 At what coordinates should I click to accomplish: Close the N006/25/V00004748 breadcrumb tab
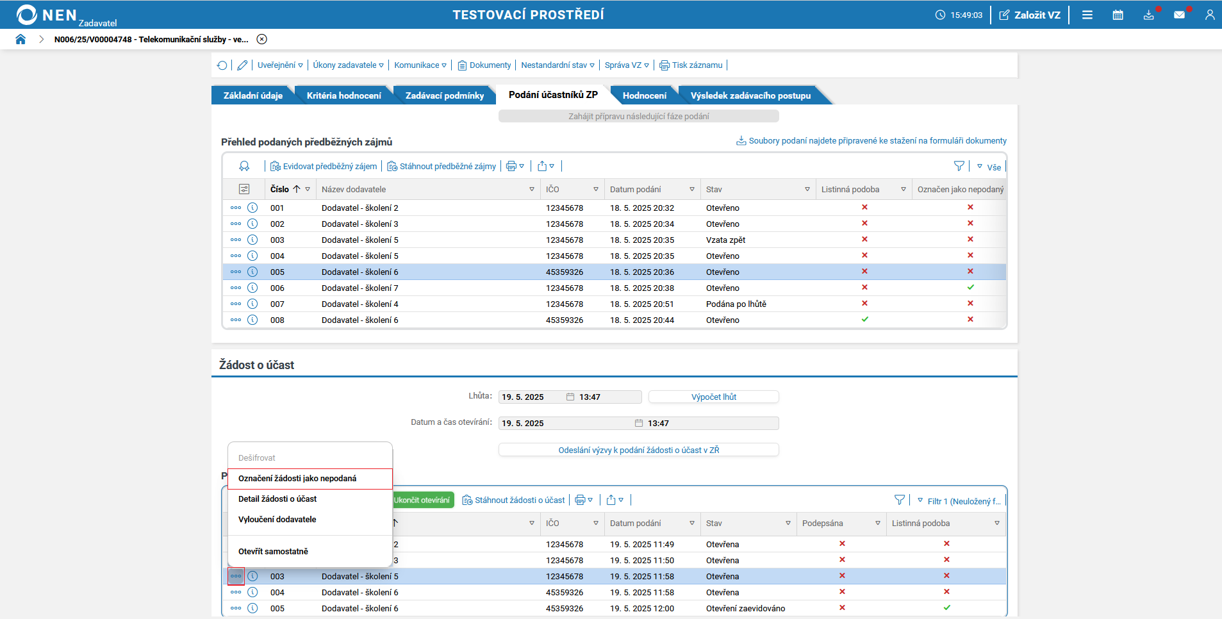click(x=261, y=39)
